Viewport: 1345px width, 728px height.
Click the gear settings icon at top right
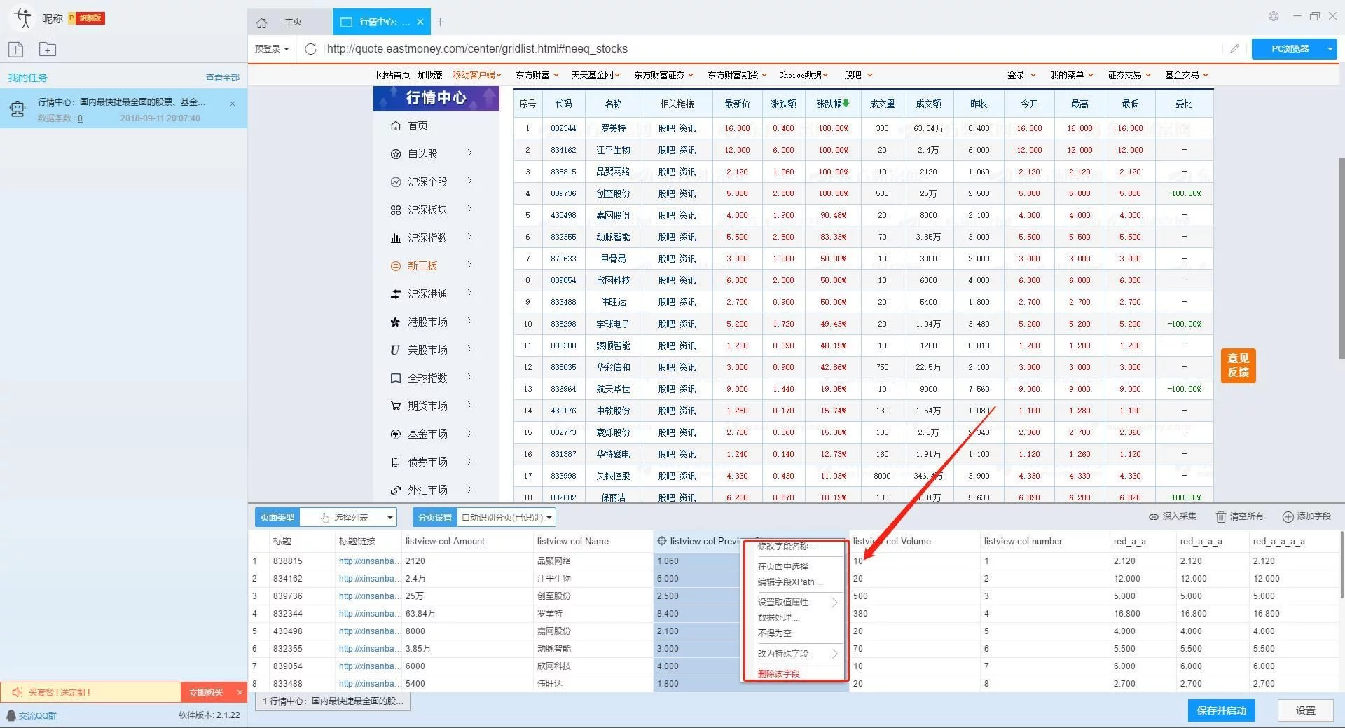click(1274, 16)
